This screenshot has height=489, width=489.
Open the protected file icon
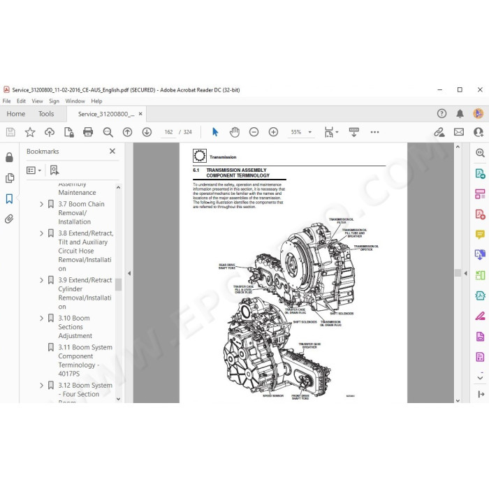pos(68,132)
